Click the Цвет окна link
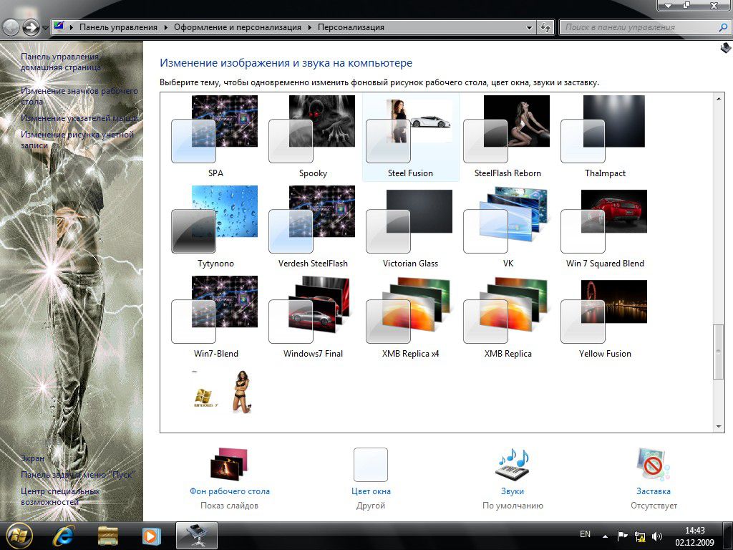This screenshot has width=733, height=550. click(371, 491)
